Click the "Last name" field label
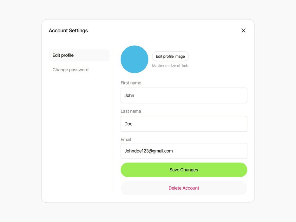 pos(131,111)
